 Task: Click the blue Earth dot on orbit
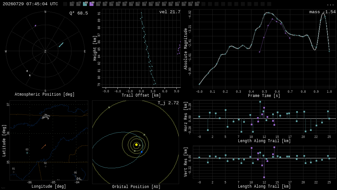[x=142, y=152]
